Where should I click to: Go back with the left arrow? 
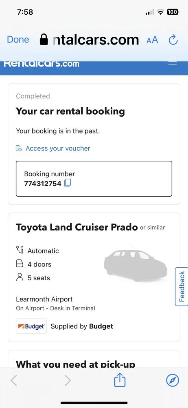click(14, 380)
